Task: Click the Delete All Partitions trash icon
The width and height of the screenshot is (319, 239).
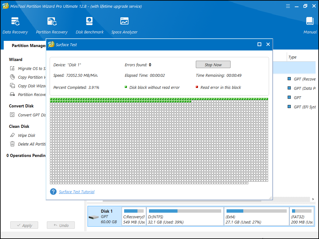Action: (12, 144)
